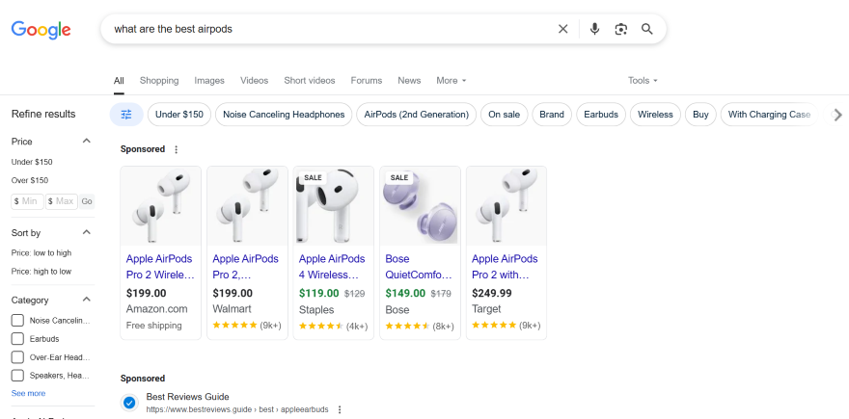Switch to the Images tab
The image size is (849, 419).
click(x=209, y=81)
